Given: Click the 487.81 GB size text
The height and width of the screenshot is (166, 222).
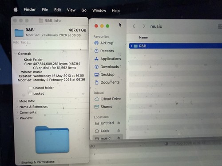Looking at the screenshot, I should pyautogui.click(x=77, y=30).
